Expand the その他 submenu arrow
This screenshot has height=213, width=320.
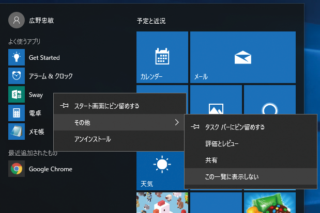click(177, 122)
